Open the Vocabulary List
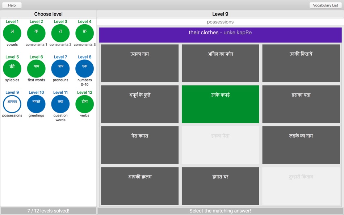This screenshot has height=215, width=344. tap(326, 5)
